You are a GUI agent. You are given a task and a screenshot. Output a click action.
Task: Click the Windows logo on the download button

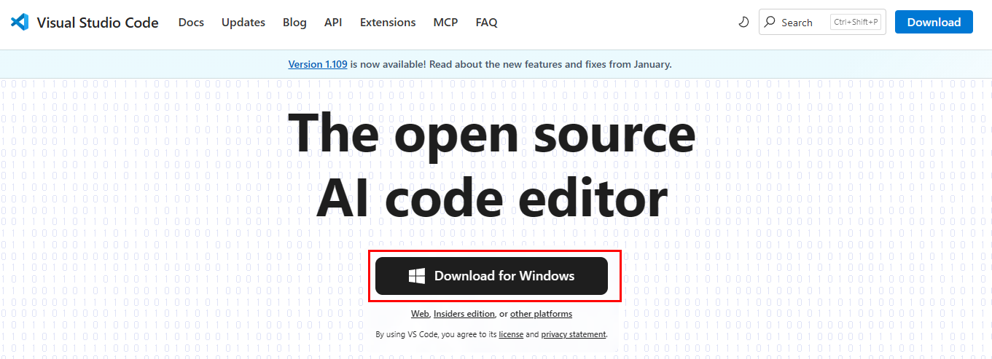417,276
